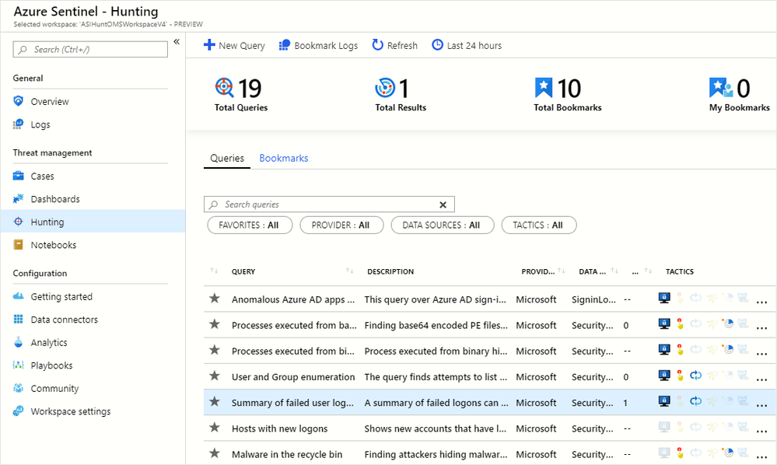Screen dimensions: 777x465
Task: Favorite the Anomalous Azure AD apps query
Action: (214, 298)
